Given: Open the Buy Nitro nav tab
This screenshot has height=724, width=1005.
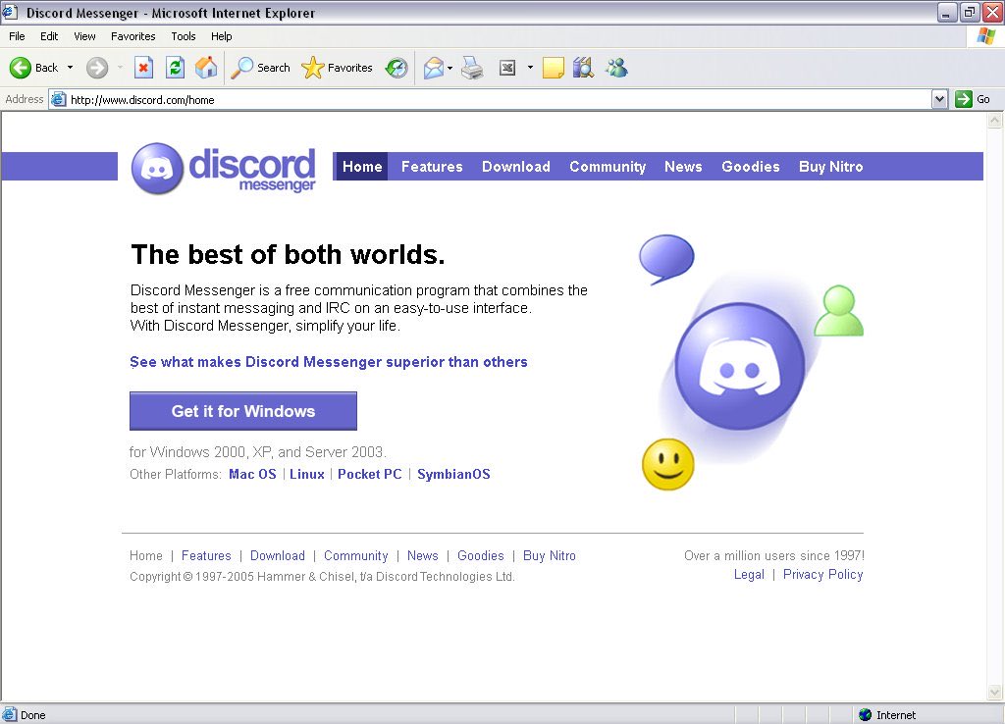Looking at the screenshot, I should (830, 167).
